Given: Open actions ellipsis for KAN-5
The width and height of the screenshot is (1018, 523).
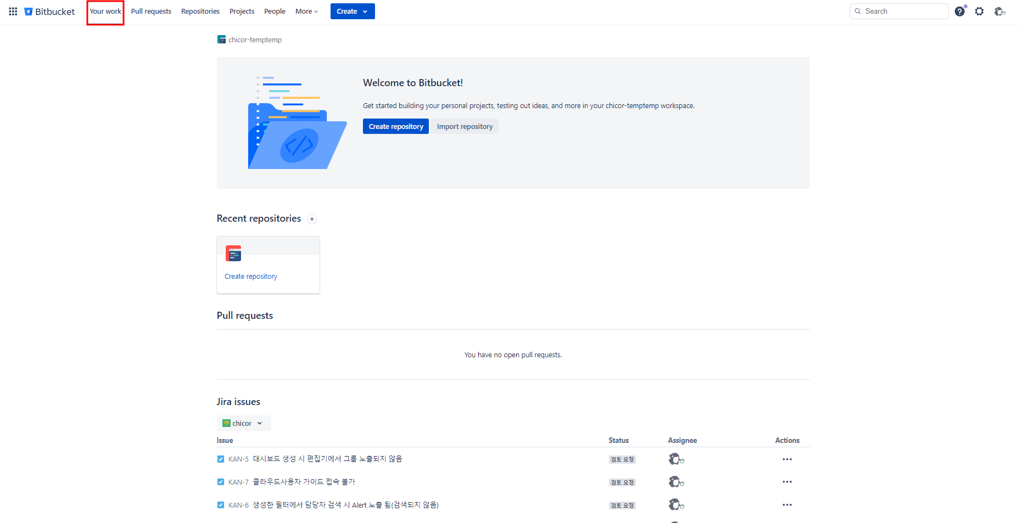Looking at the screenshot, I should pos(787,459).
